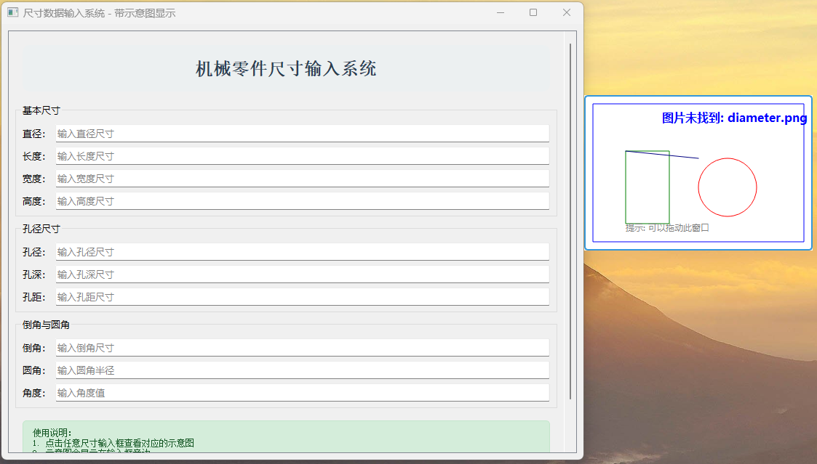Click the green rectangle in the schematic preview
Viewport: 817px width, 464px height.
tap(647, 187)
